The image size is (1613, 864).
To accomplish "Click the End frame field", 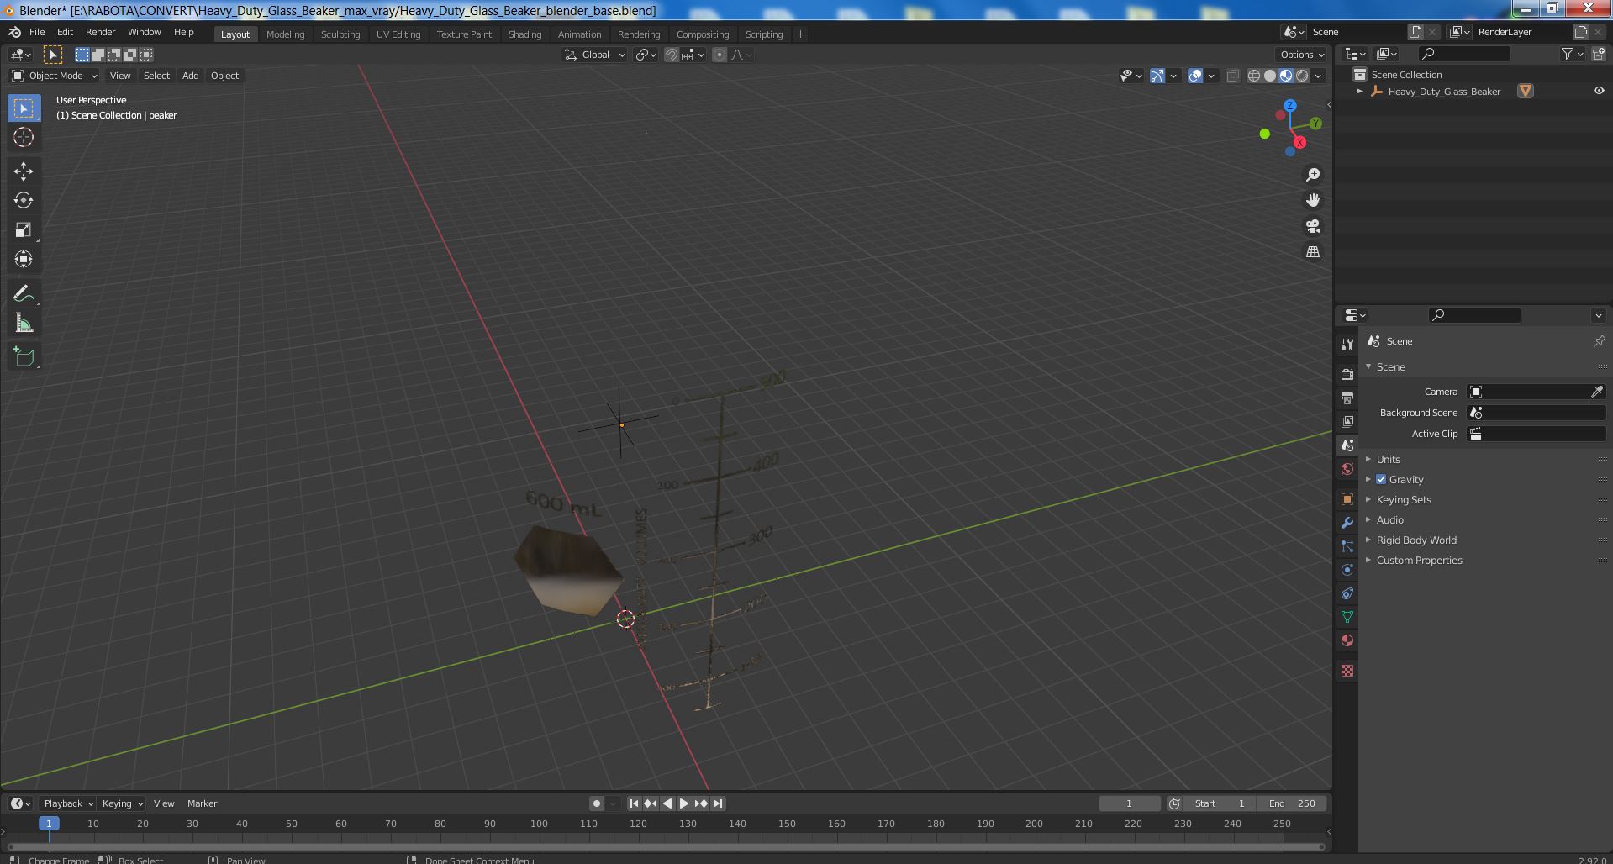I will click(1292, 803).
